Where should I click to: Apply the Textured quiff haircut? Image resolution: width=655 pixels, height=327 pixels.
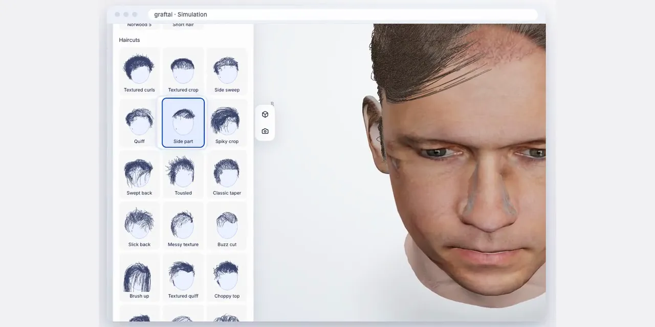click(x=183, y=277)
